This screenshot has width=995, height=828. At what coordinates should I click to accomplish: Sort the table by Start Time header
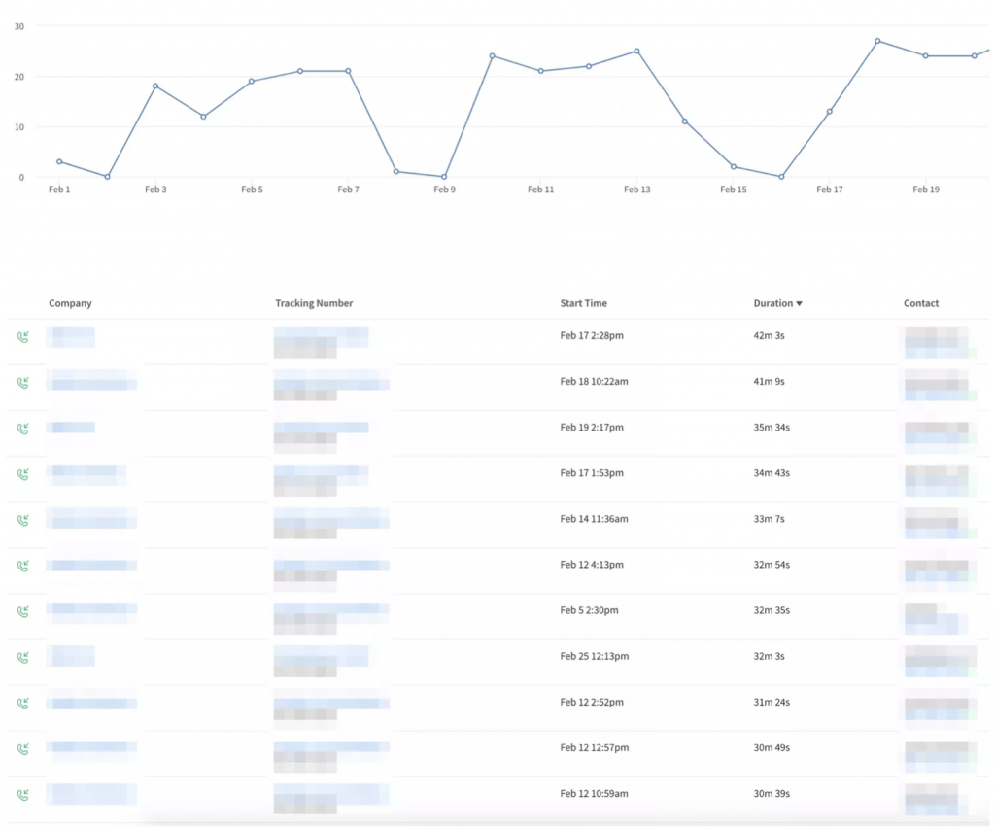coord(583,303)
